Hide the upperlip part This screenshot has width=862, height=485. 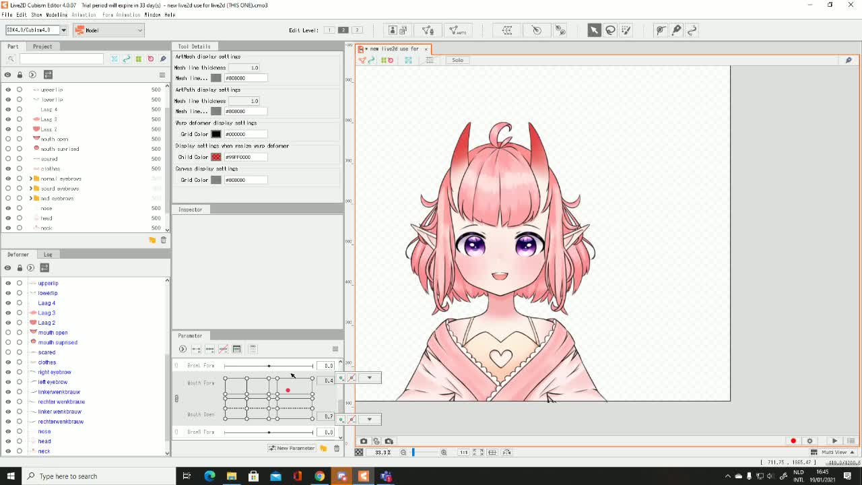[8, 90]
